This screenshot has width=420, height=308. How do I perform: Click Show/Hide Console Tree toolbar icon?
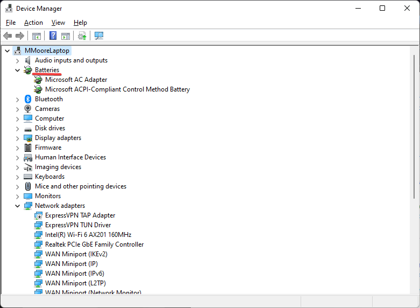tap(37, 36)
